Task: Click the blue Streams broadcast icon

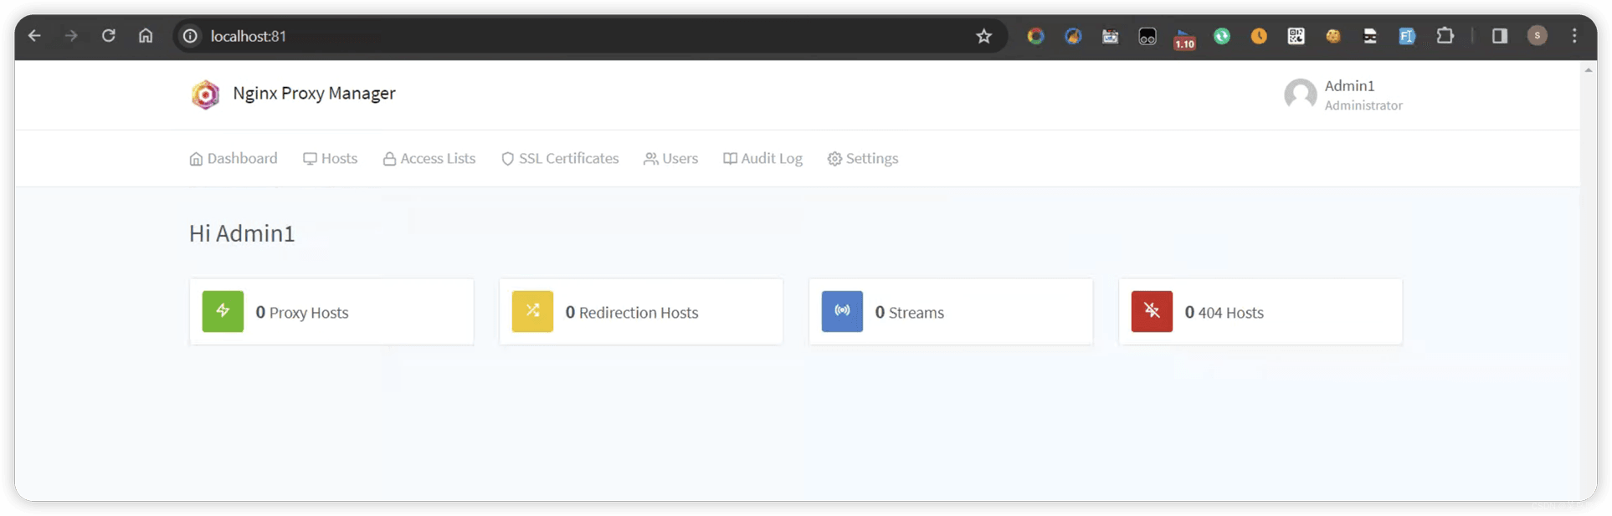Action: (842, 311)
